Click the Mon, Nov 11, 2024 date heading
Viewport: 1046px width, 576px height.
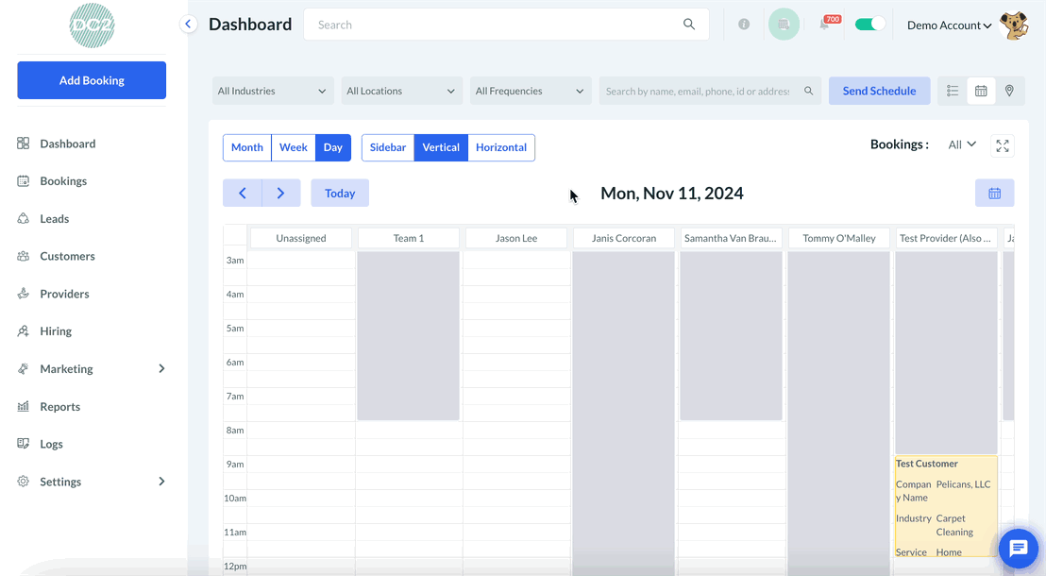[x=672, y=193]
